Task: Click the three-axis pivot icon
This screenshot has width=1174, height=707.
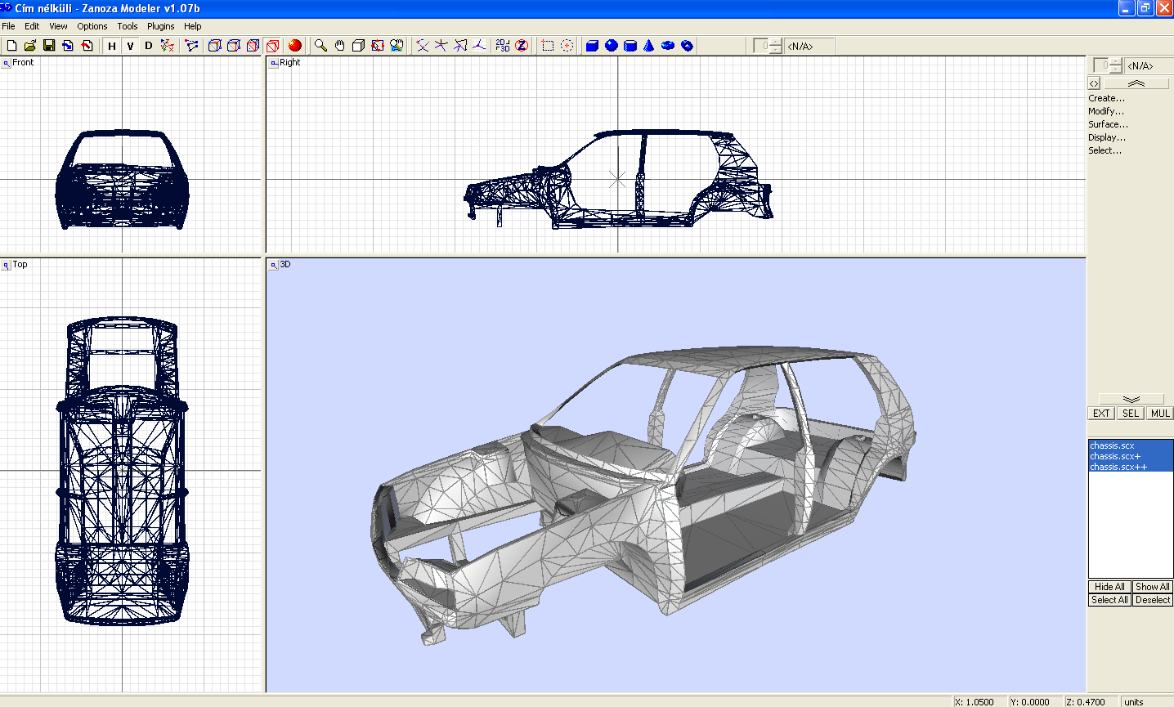Action: pyautogui.click(x=479, y=46)
